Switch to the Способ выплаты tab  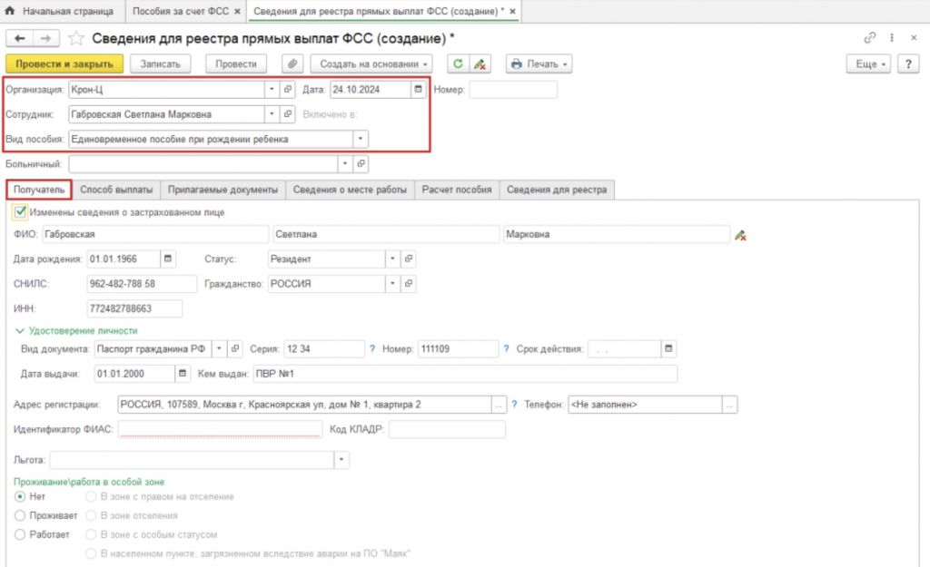click(x=116, y=190)
